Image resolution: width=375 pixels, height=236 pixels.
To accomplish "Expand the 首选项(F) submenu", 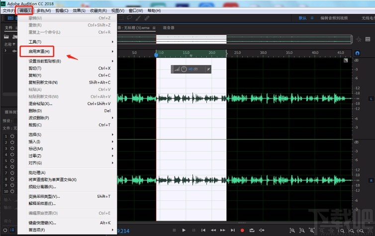I will coord(68,230).
